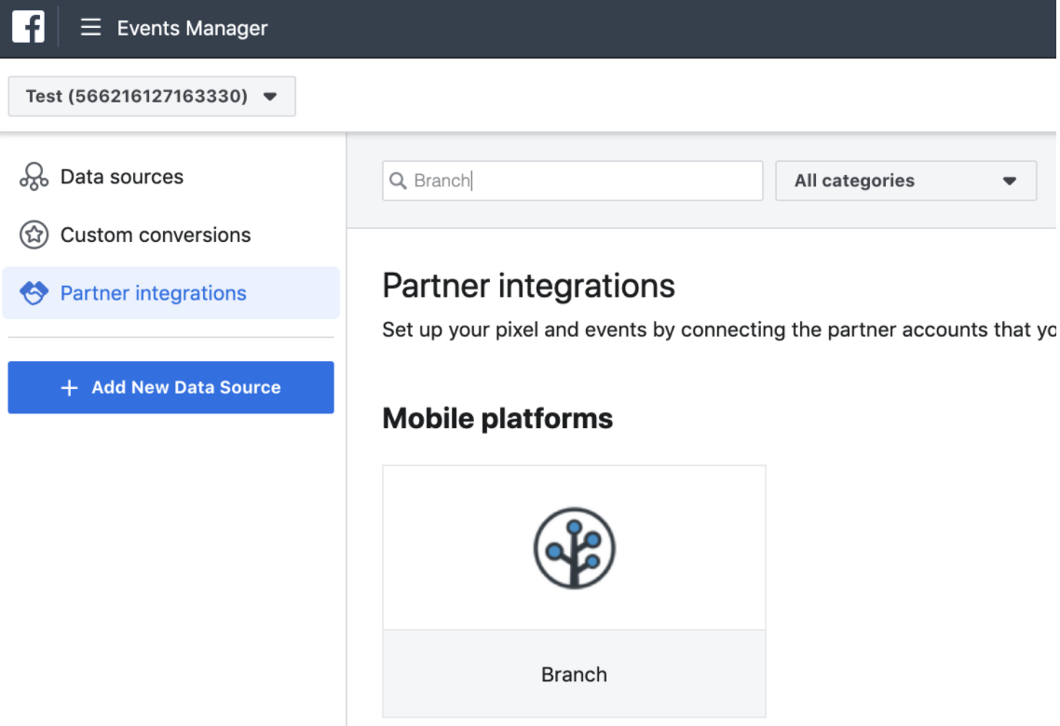
Task: Click the Mobile platforms heading
Action: coord(497,419)
